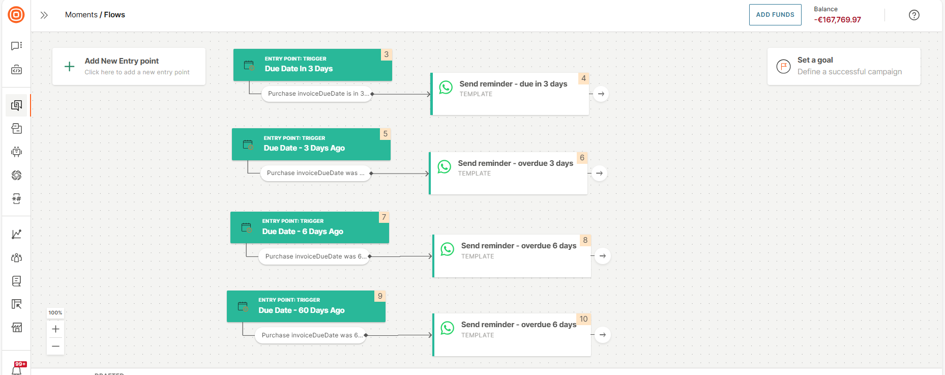Click the Add New Entry point card
Screen dimensions: 945x375
tap(129, 67)
